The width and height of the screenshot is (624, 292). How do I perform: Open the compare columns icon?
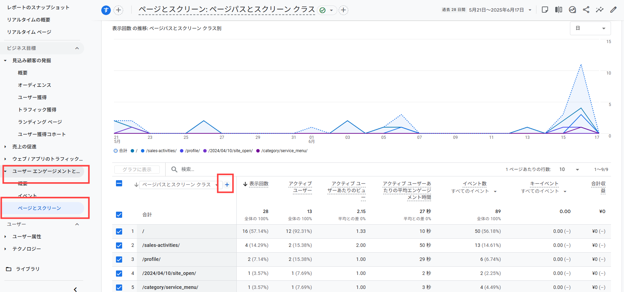pyautogui.click(x=559, y=10)
